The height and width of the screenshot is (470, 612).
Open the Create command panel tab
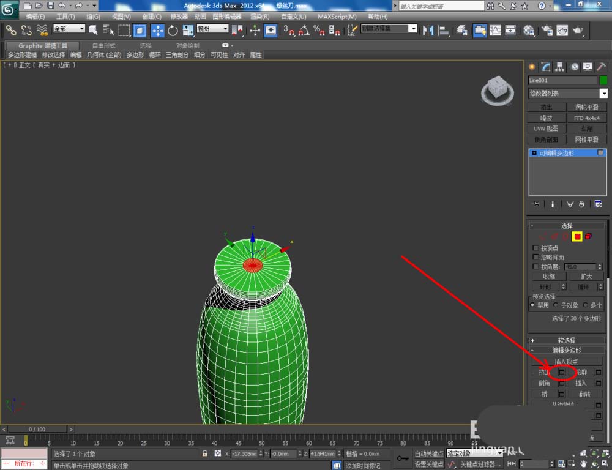(532, 67)
